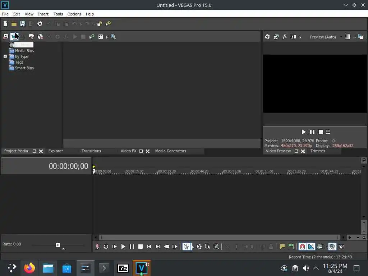The height and width of the screenshot is (276, 368).
Task: Launch interactive tutorials icon
Action: click(100, 24)
